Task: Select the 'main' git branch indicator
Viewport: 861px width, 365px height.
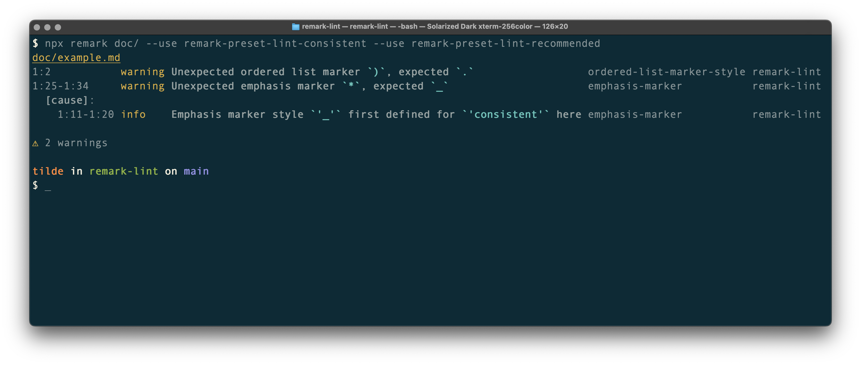Action: [196, 171]
